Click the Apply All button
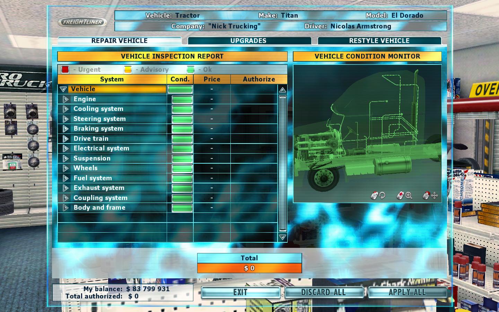The width and height of the screenshot is (499, 312). [x=407, y=292]
